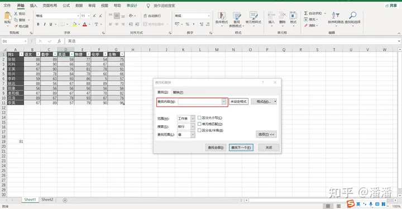This screenshot has width=402, height=209.
Task: Open the font size 11 dropdown
Action: [89, 16]
